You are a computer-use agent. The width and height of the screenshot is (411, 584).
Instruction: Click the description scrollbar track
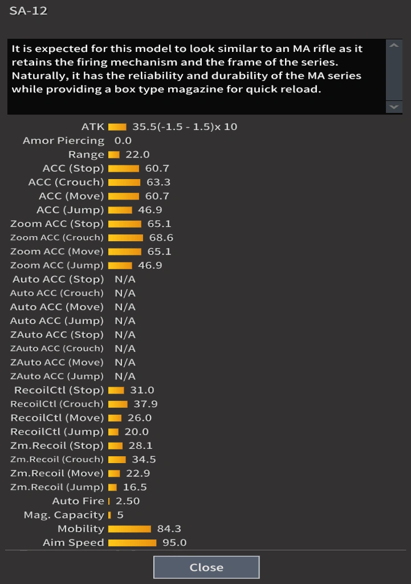click(x=394, y=76)
